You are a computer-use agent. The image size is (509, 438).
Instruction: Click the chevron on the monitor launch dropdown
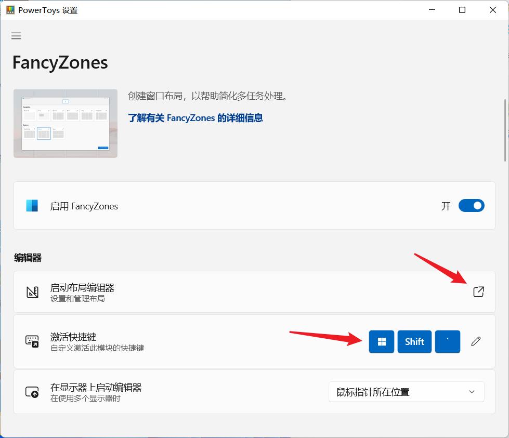(x=472, y=392)
